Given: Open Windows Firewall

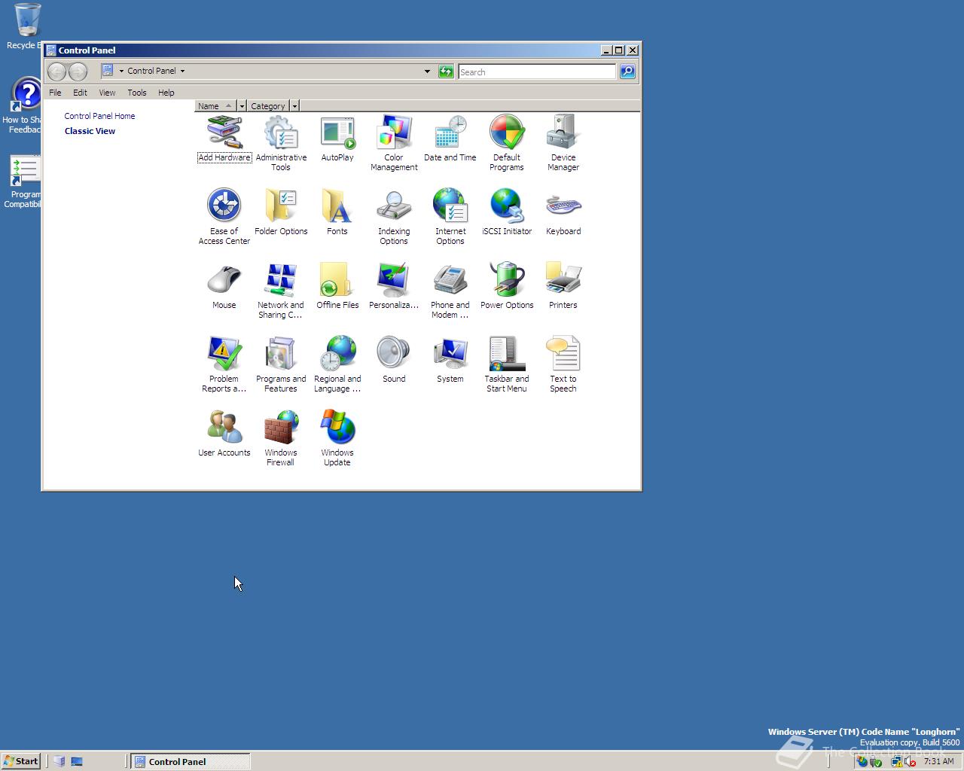Looking at the screenshot, I should pos(281,438).
